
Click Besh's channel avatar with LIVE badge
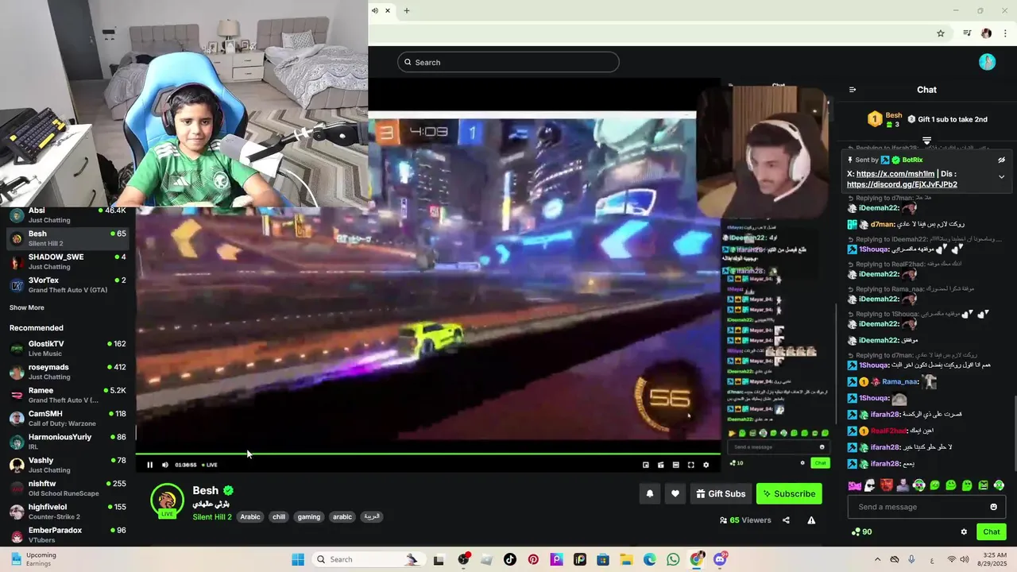point(167,500)
